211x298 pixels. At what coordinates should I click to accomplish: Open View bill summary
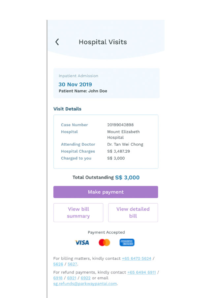point(78,213)
